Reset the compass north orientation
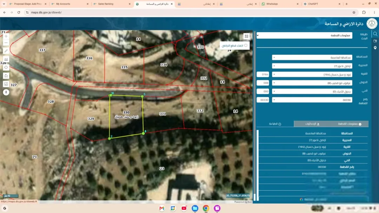The width and height of the screenshot is (379, 213). [x=6, y=92]
